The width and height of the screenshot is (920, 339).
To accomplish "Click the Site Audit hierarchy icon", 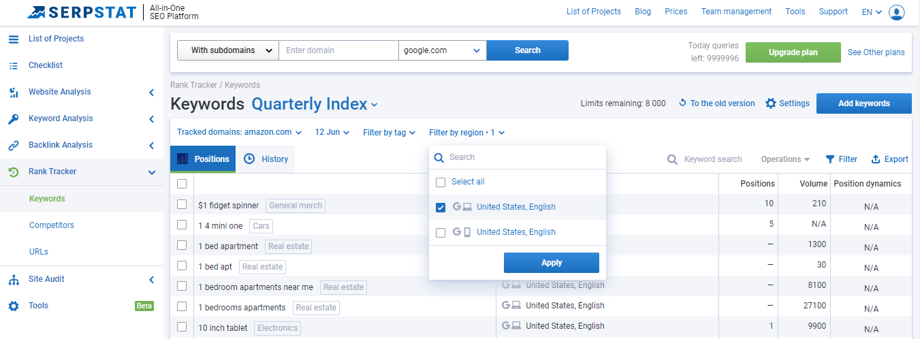I will (14, 279).
